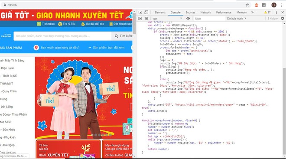The height and width of the screenshot is (159, 286).
Task: Open the Tã bỉm Giá tốt promo card
Action: [68, 149]
